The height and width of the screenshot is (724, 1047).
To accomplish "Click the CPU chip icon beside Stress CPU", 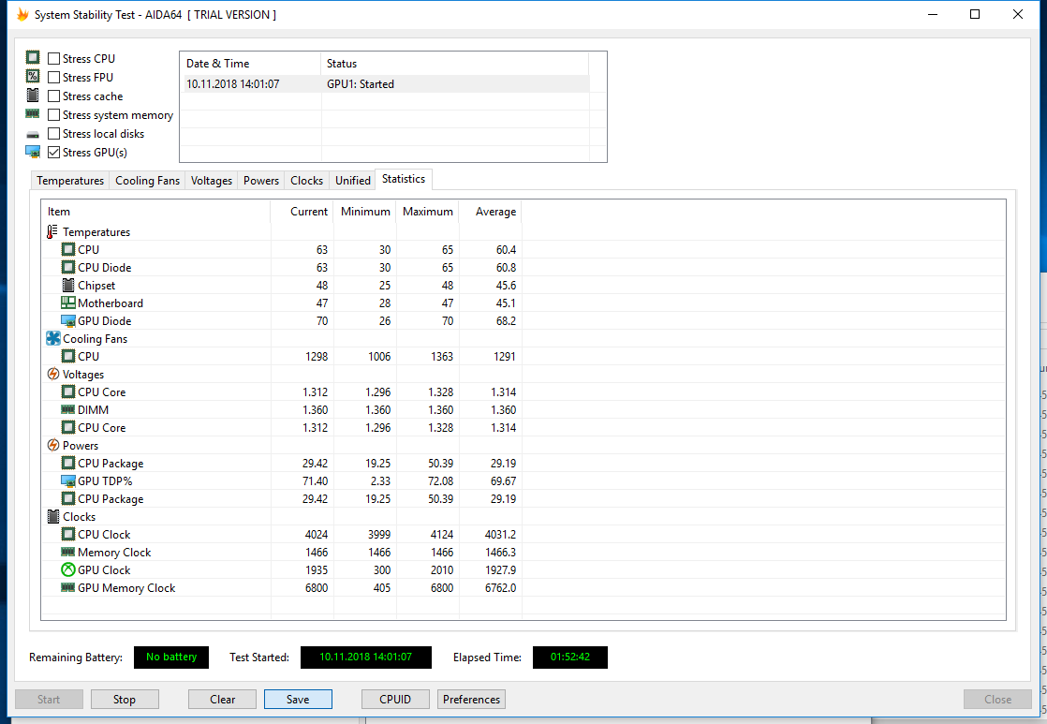I will [x=33, y=57].
